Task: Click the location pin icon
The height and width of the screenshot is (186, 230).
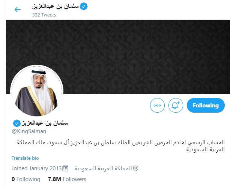Action: [x=135, y=168]
